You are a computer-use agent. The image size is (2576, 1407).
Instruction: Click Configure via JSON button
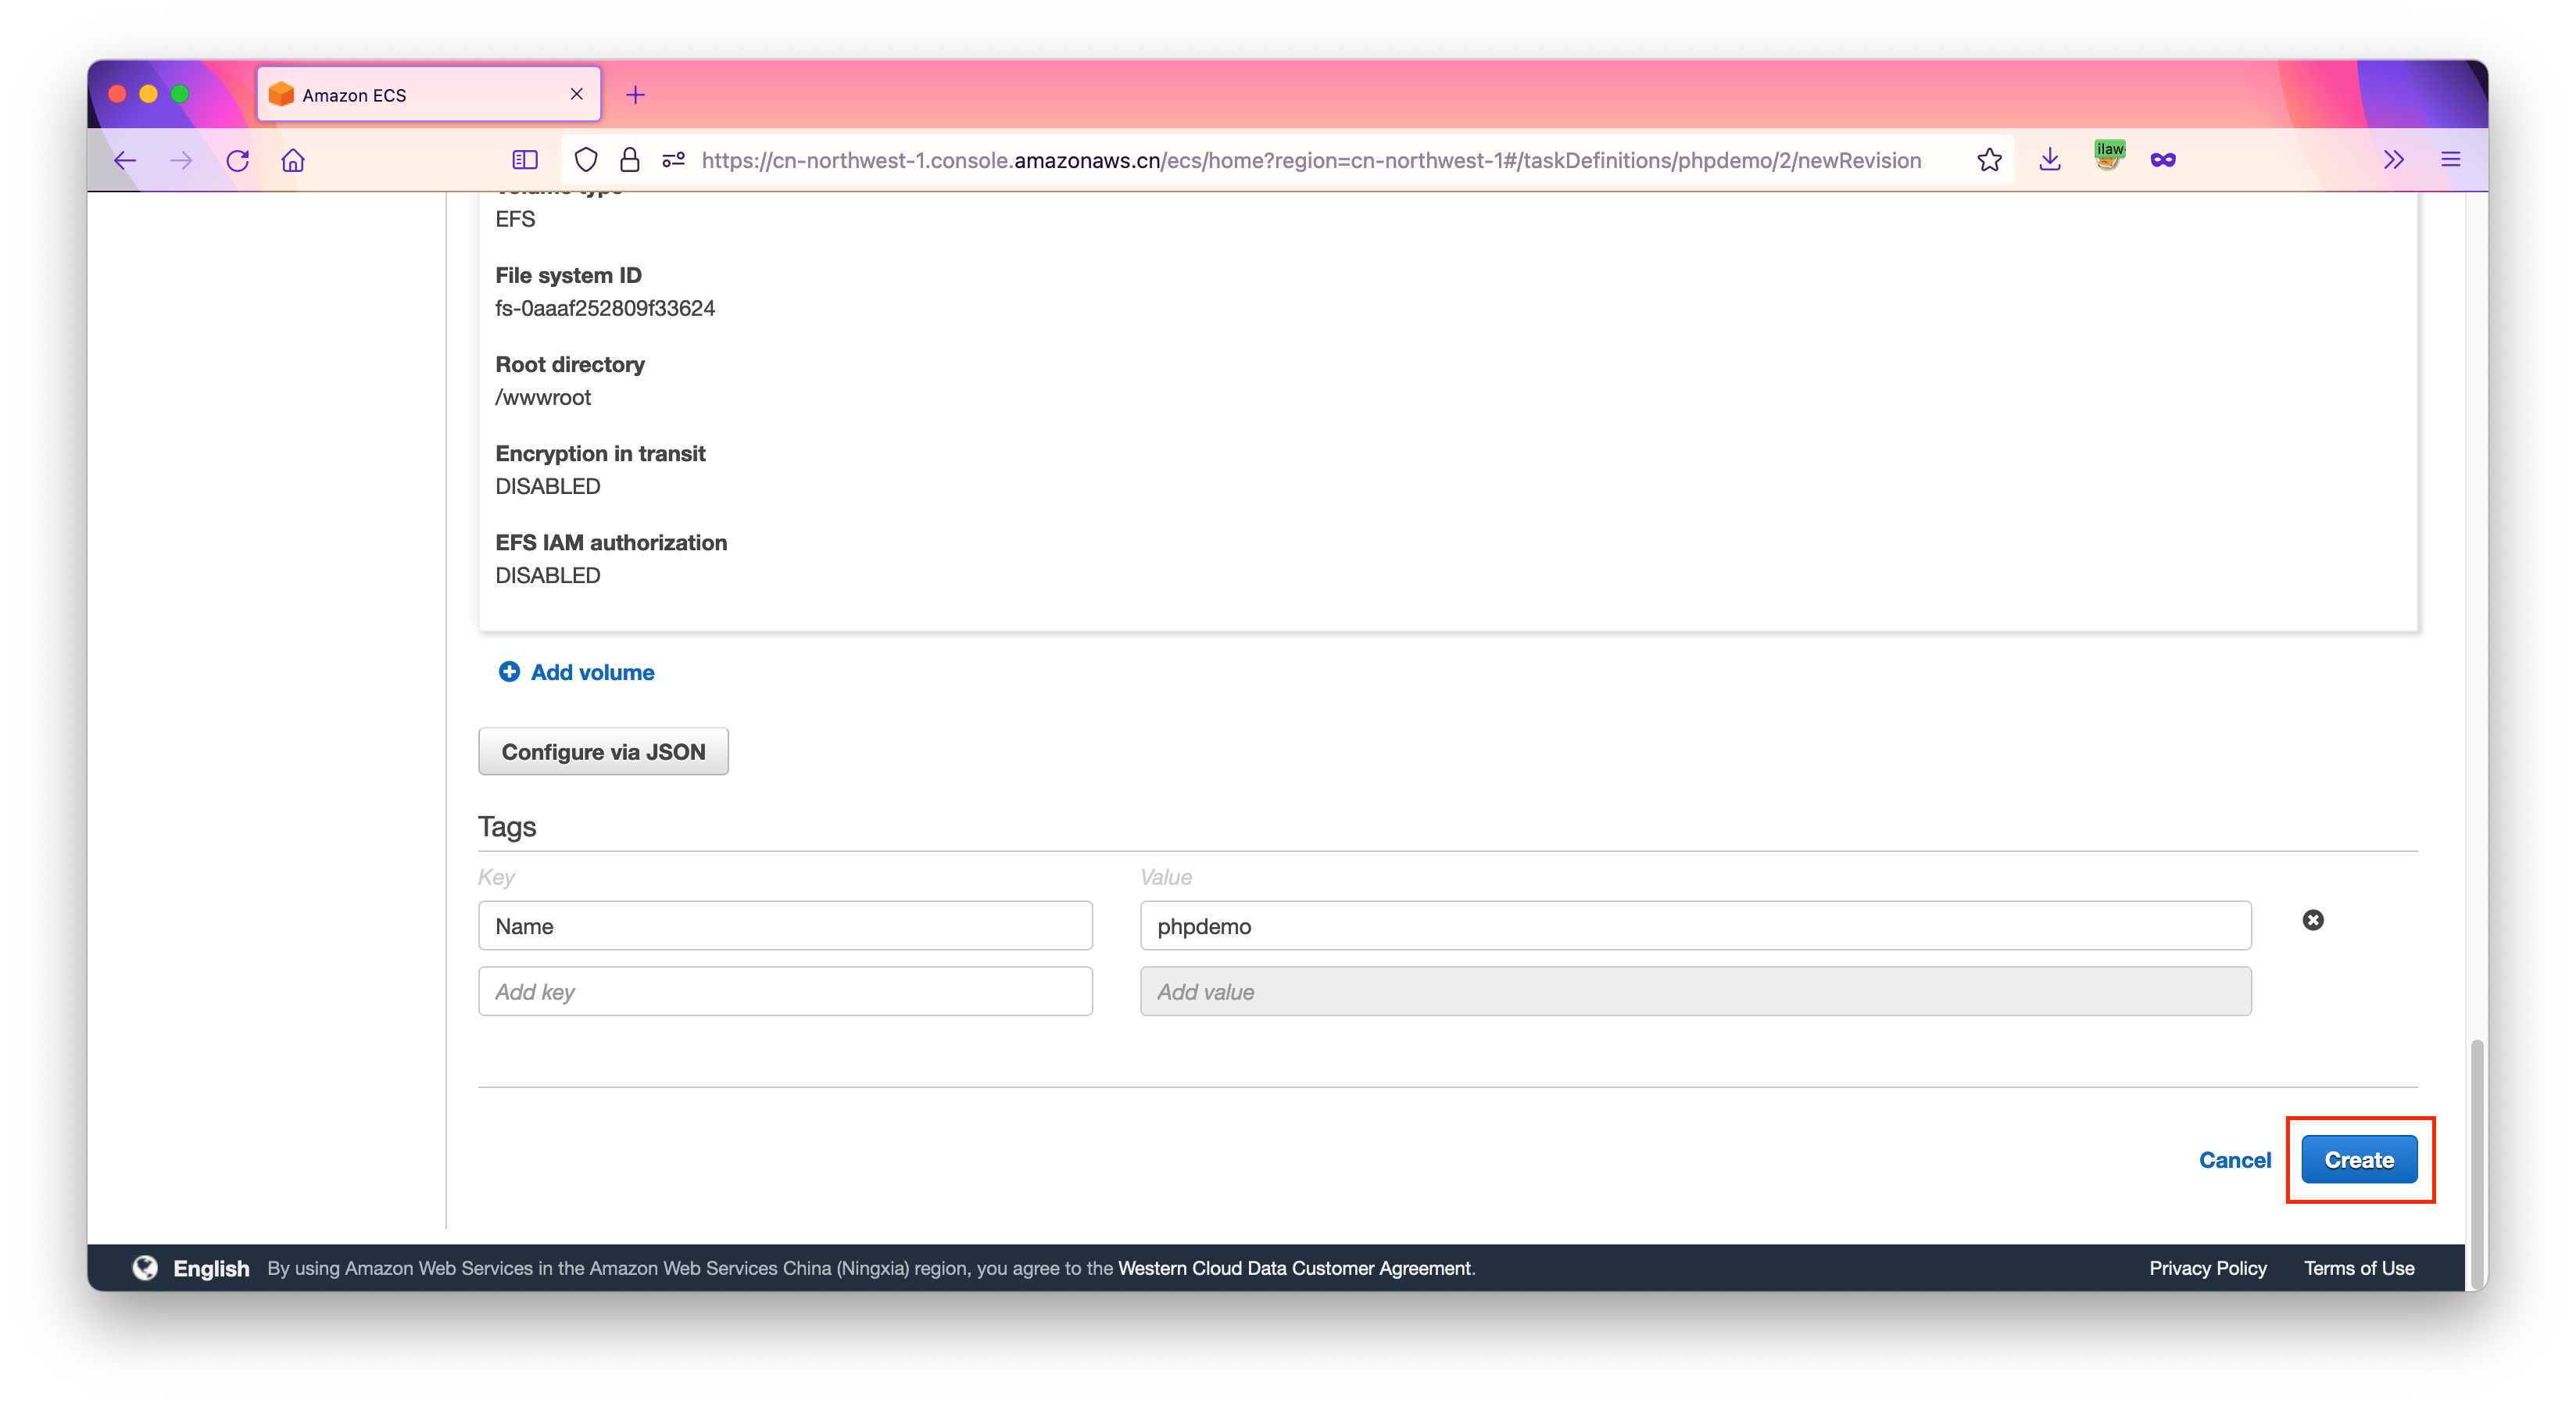click(603, 751)
